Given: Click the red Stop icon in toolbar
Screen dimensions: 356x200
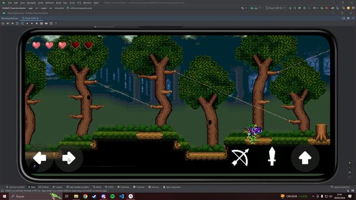Looking at the screenshot, I should [x=327, y=8].
